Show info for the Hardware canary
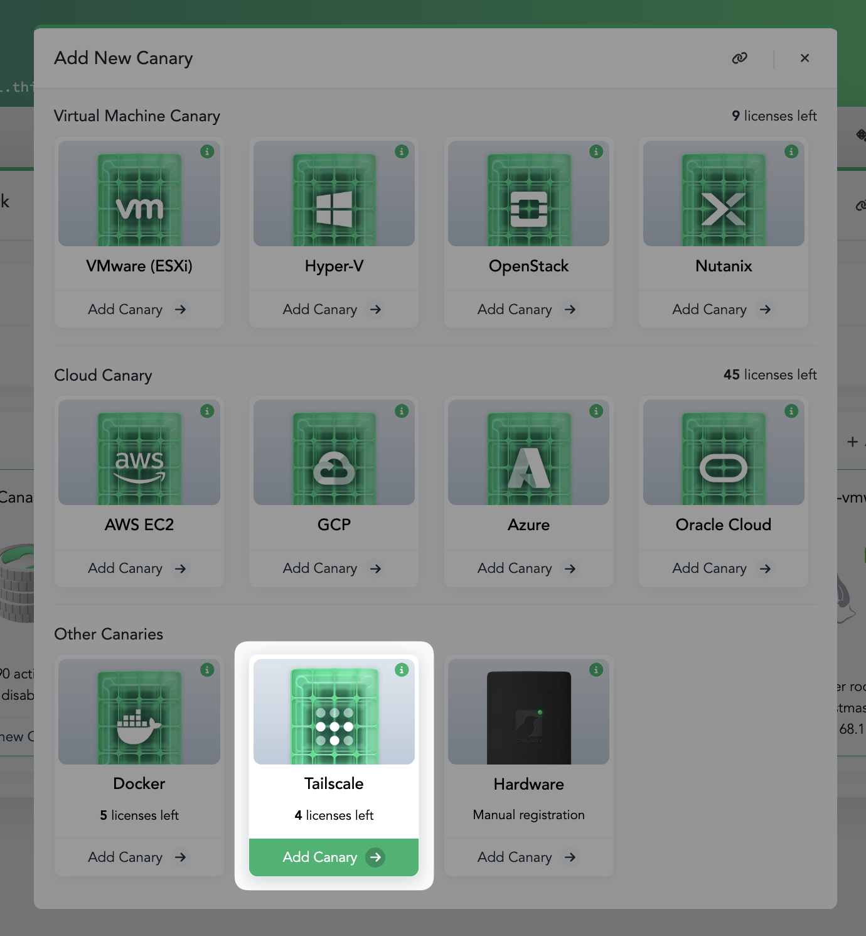 pyautogui.click(x=596, y=670)
